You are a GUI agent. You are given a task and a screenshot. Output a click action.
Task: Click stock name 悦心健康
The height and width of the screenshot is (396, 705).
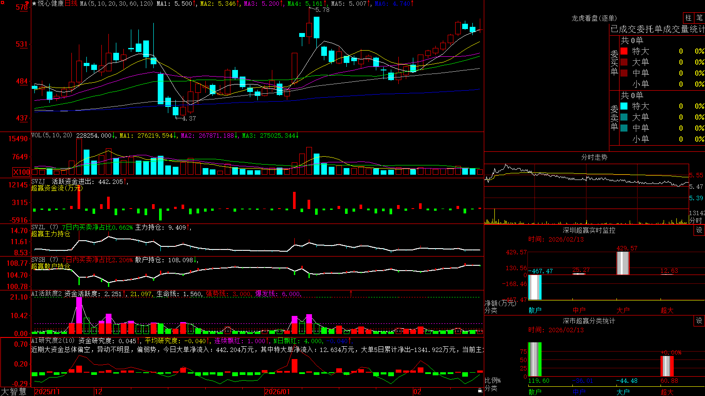pyautogui.click(x=51, y=4)
